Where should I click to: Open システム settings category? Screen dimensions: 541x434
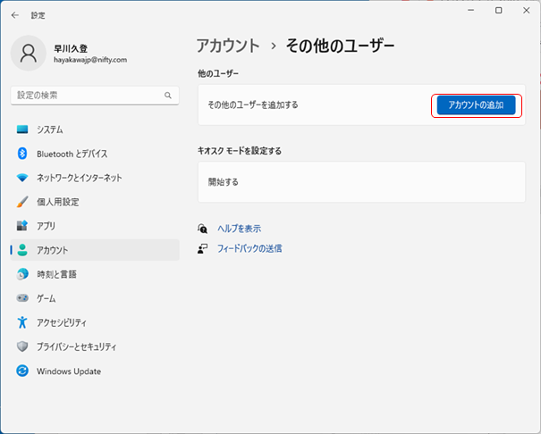coord(49,129)
